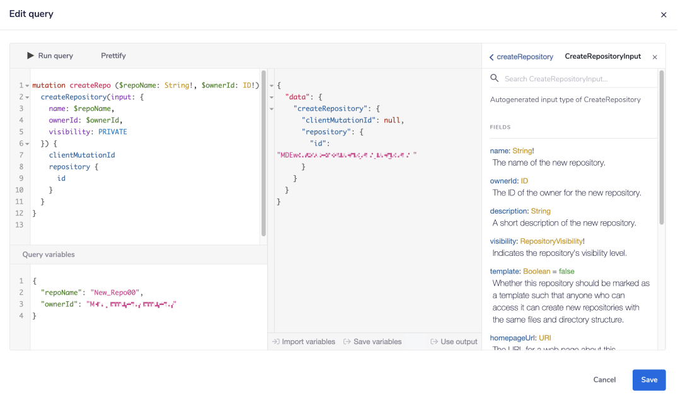
Task: Switch to the CreateRepositoryInput tab
Action: [602, 56]
